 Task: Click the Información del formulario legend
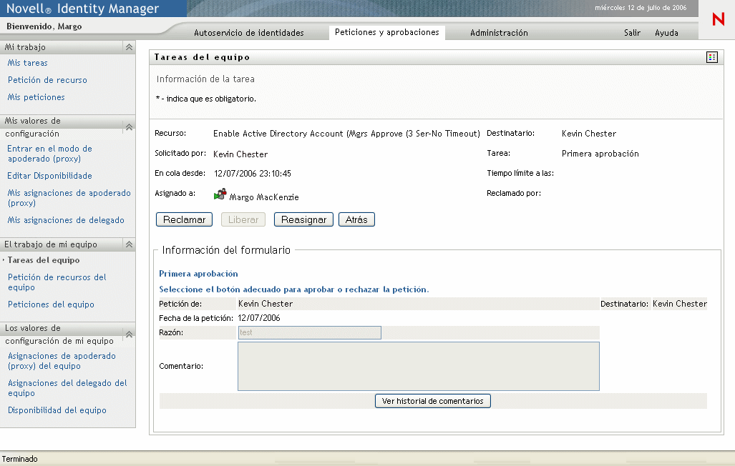[226, 250]
